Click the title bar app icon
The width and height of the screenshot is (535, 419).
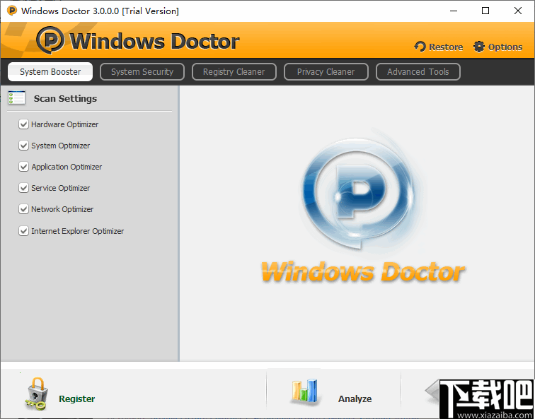coord(12,11)
